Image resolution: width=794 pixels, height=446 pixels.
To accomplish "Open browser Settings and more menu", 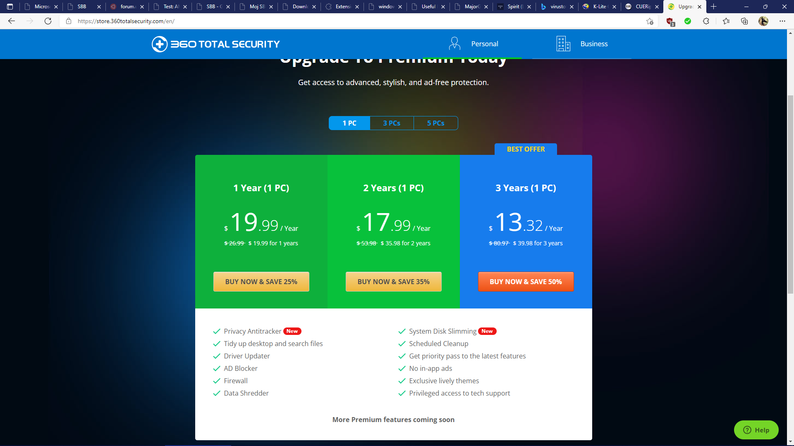I will pos(782,21).
